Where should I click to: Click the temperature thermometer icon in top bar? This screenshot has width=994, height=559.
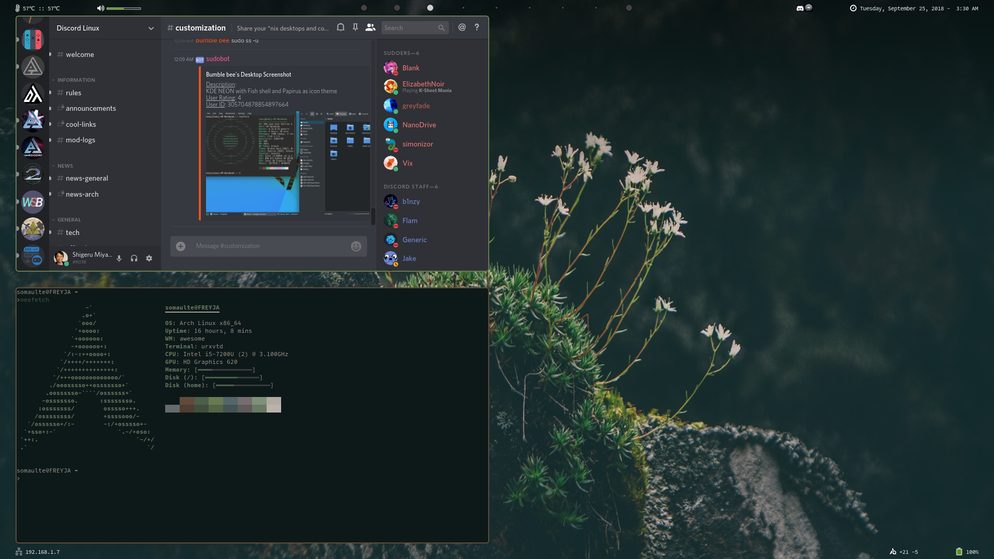click(18, 8)
